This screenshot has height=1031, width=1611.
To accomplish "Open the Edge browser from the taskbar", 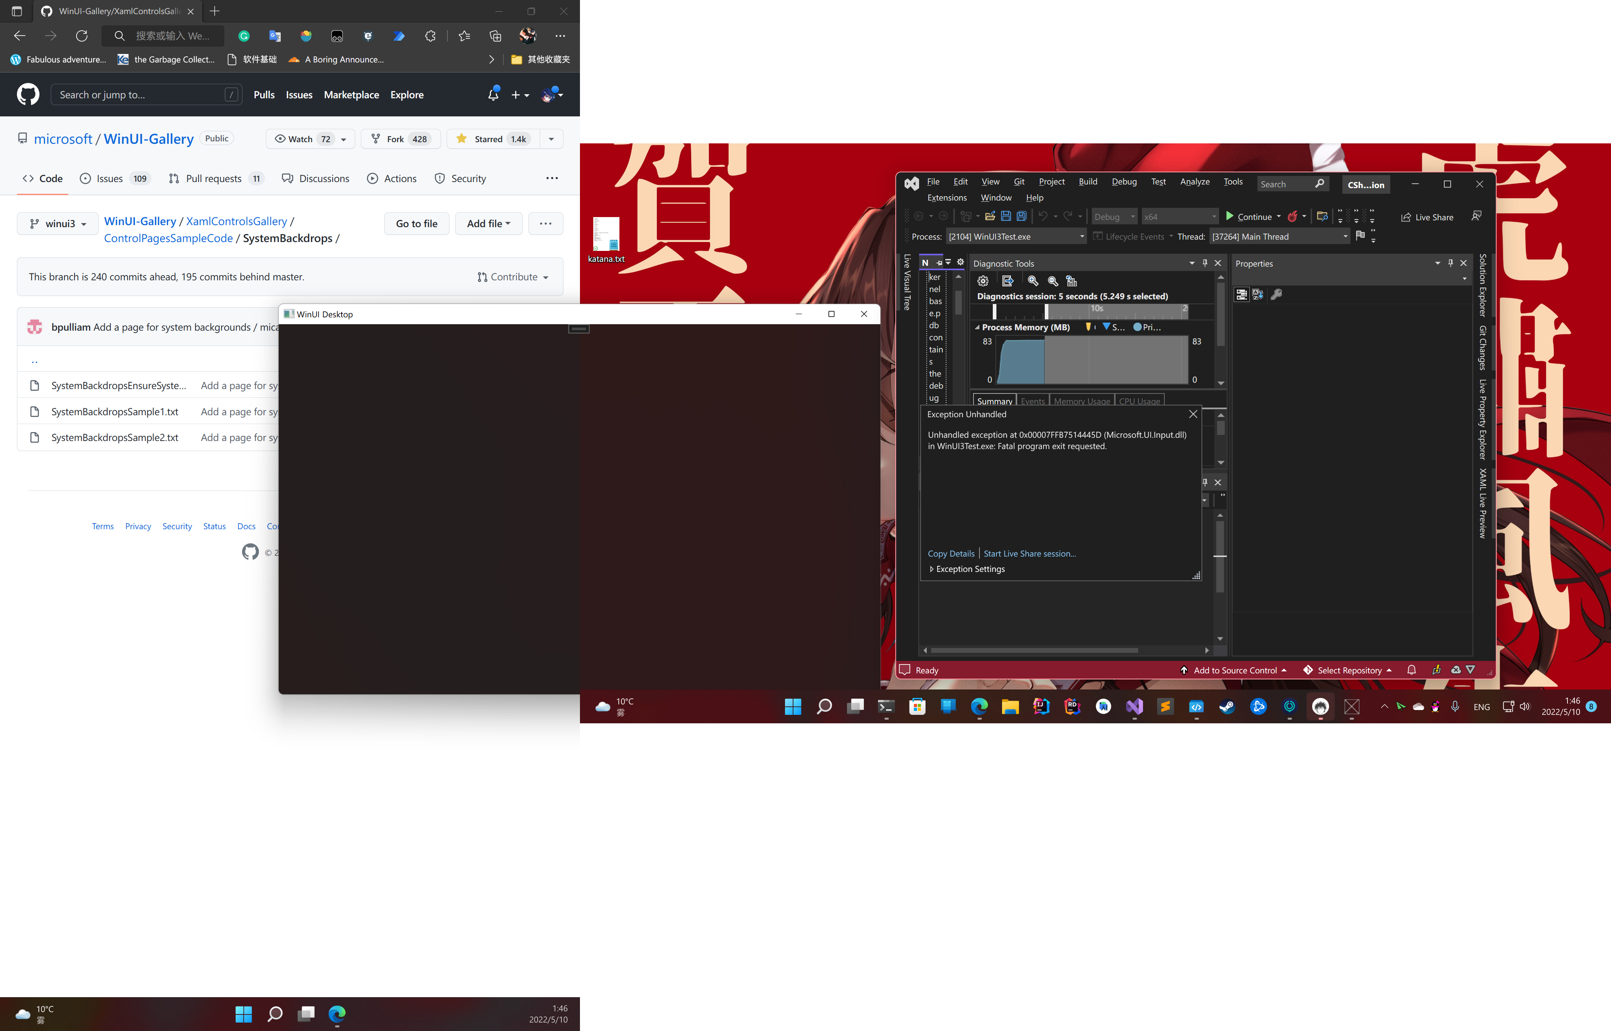I will coord(979,706).
